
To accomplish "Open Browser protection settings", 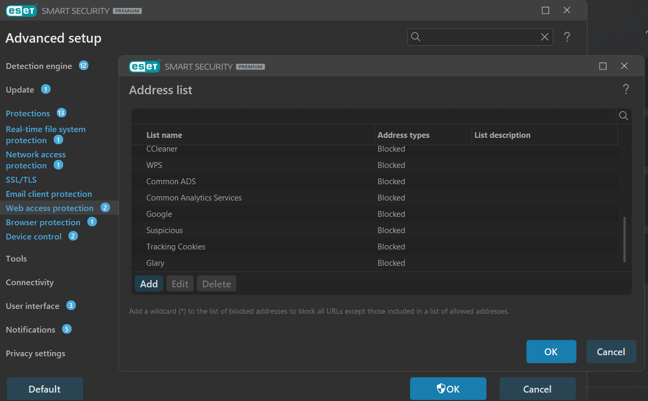I will pyautogui.click(x=43, y=223).
